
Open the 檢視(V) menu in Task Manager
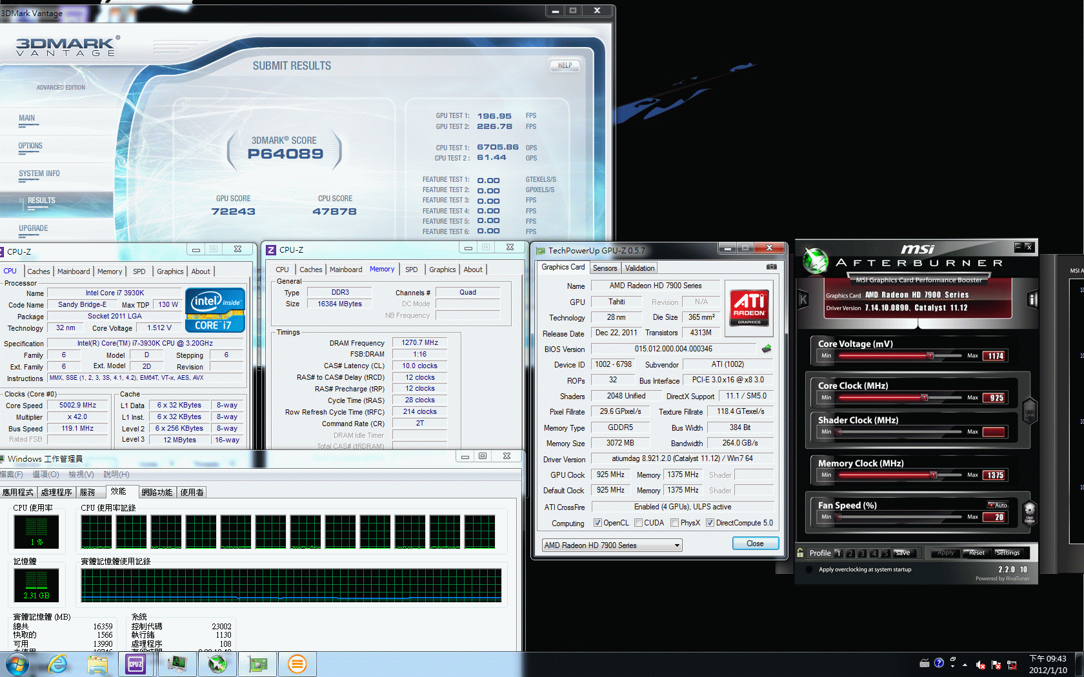[x=81, y=475]
